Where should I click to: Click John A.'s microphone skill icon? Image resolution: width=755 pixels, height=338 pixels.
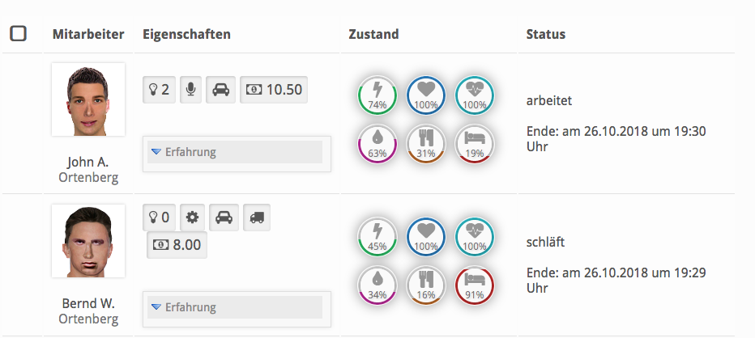click(x=190, y=89)
